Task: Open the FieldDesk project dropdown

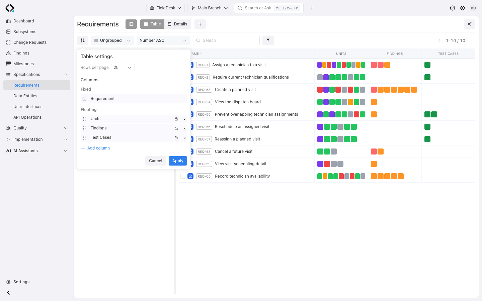Action: pos(165,8)
